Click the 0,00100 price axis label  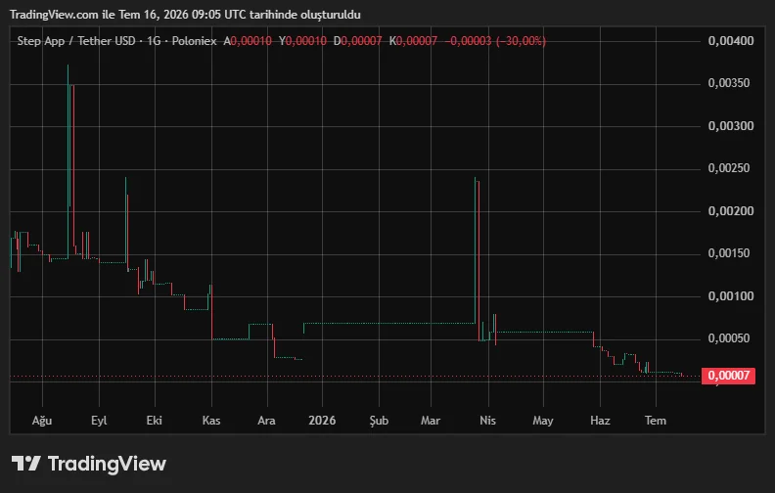[731, 296]
